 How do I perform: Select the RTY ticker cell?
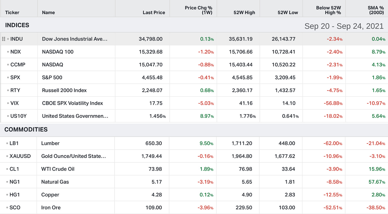[x=15, y=90]
